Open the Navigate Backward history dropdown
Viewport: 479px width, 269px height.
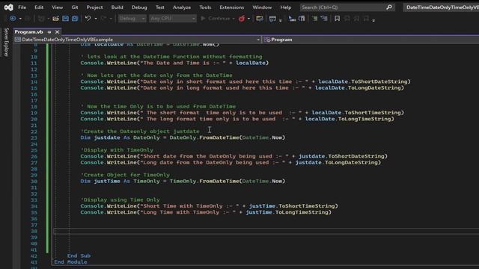tap(20, 19)
